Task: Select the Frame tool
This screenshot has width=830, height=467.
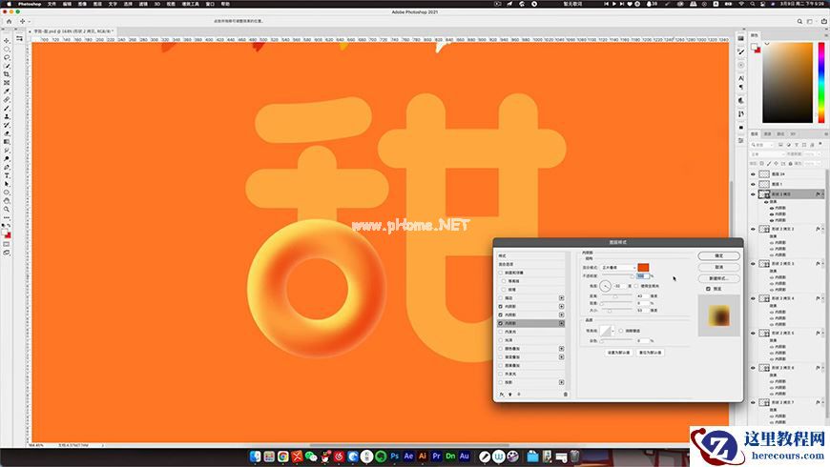Action: pos(7,83)
